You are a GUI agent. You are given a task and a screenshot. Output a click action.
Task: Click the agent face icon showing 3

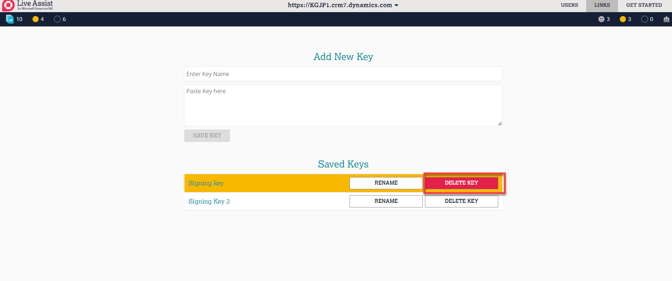[x=601, y=19]
